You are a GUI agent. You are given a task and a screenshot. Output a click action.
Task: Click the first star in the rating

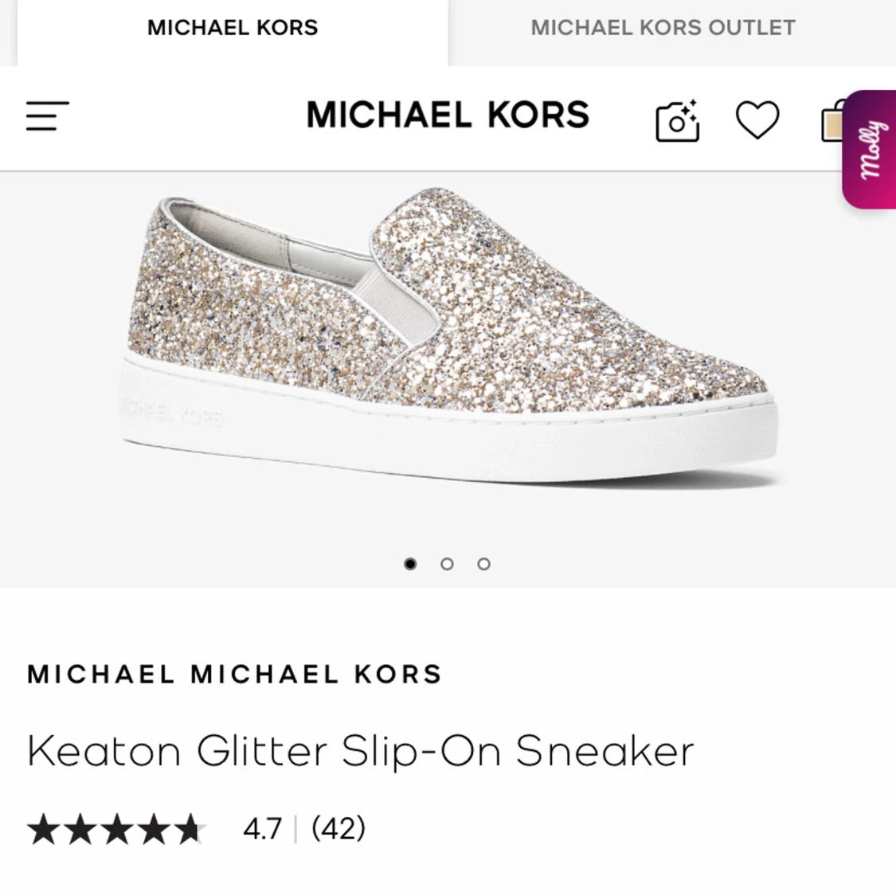pos(43,829)
